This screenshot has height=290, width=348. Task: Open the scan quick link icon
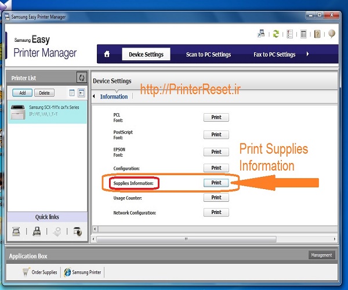(16, 231)
